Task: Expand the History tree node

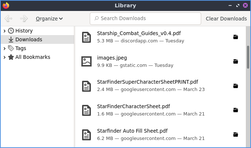Action: click(x=4, y=31)
